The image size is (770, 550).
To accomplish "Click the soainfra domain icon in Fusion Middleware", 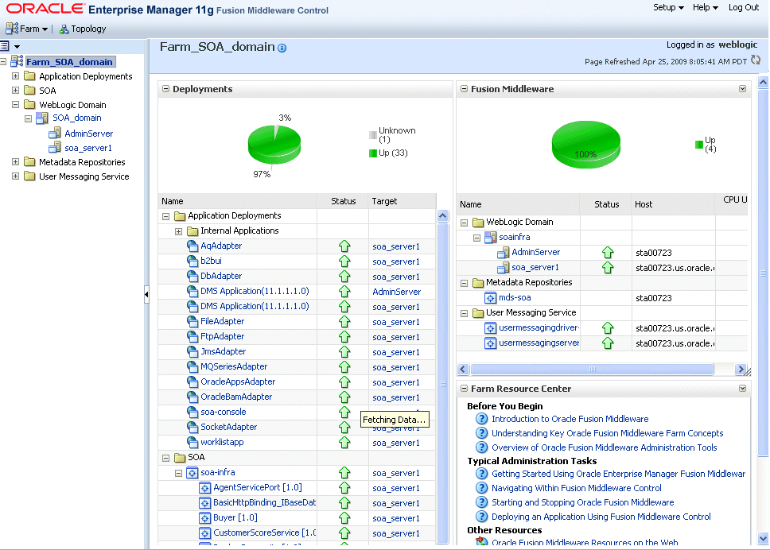I will [x=490, y=237].
